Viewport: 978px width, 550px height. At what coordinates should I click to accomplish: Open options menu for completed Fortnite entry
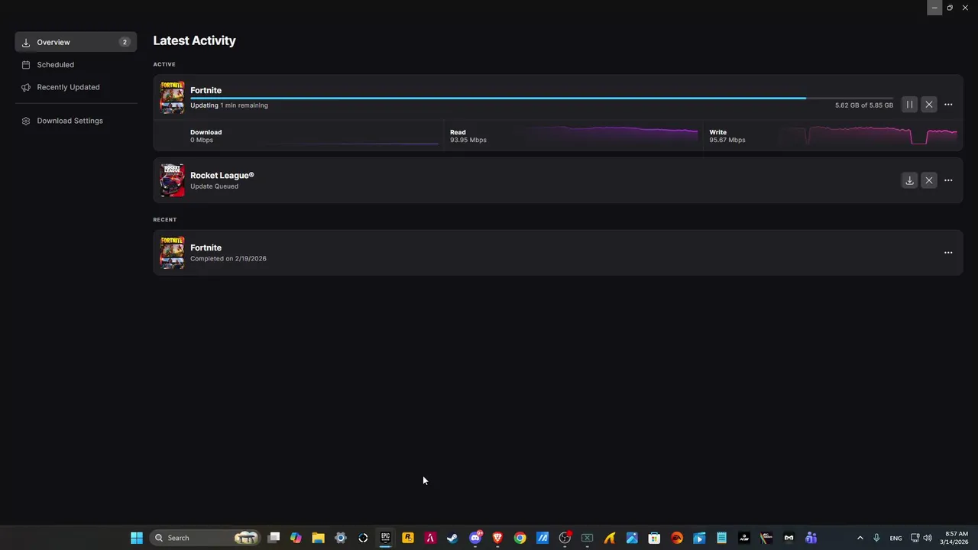click(948, 253)
